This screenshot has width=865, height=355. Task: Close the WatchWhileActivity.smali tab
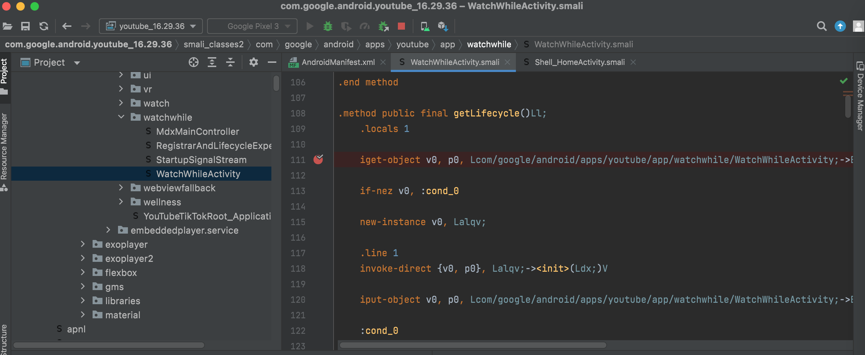[x=507, y=62]
